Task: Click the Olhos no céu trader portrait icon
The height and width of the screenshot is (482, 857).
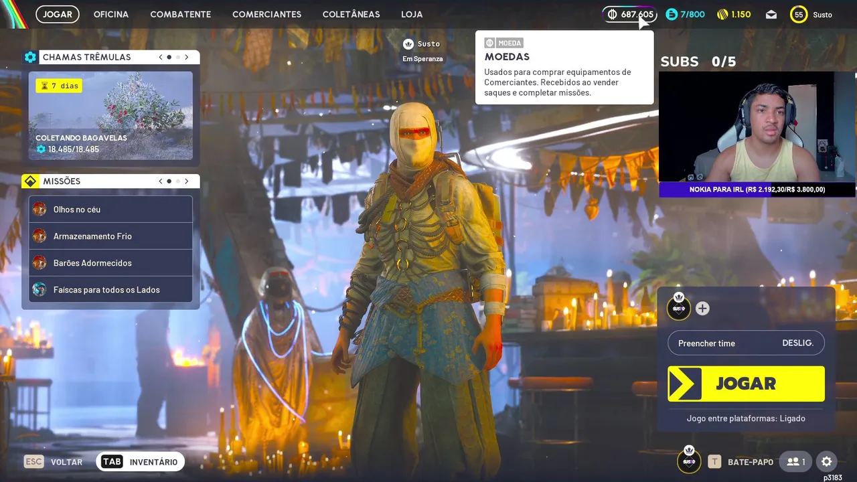Action: [40, 209]
